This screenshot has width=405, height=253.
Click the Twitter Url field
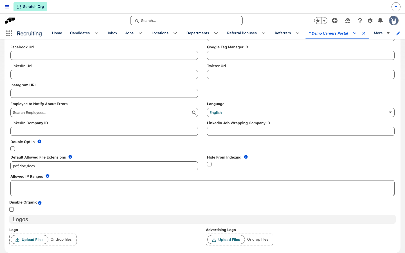pyautogui.click(x=301, y=74)
